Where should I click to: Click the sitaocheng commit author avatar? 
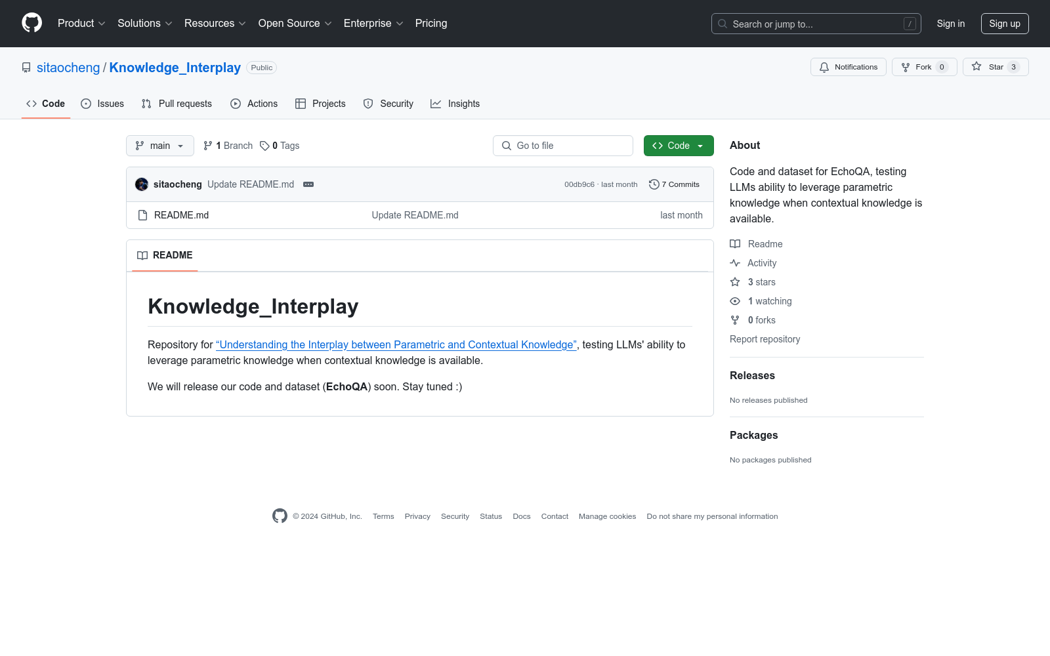[142, 184]
